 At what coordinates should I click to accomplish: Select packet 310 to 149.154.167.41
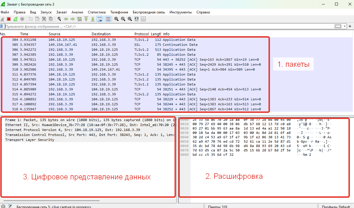pyautogui.click(x=176, y=69)
